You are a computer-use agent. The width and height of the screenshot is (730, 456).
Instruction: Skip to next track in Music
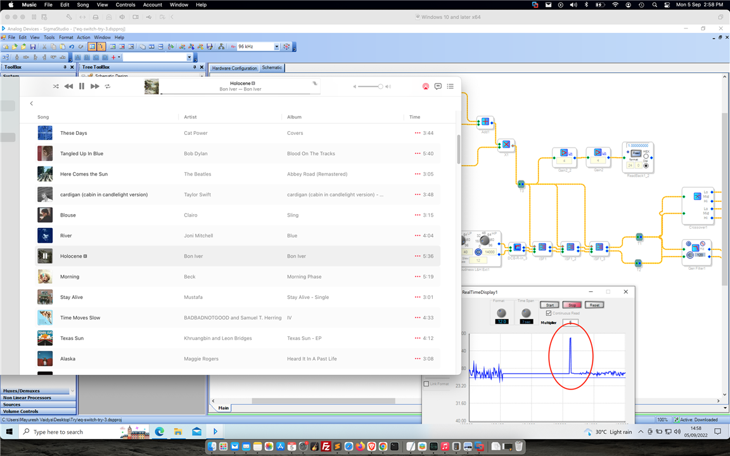point(94,86)
